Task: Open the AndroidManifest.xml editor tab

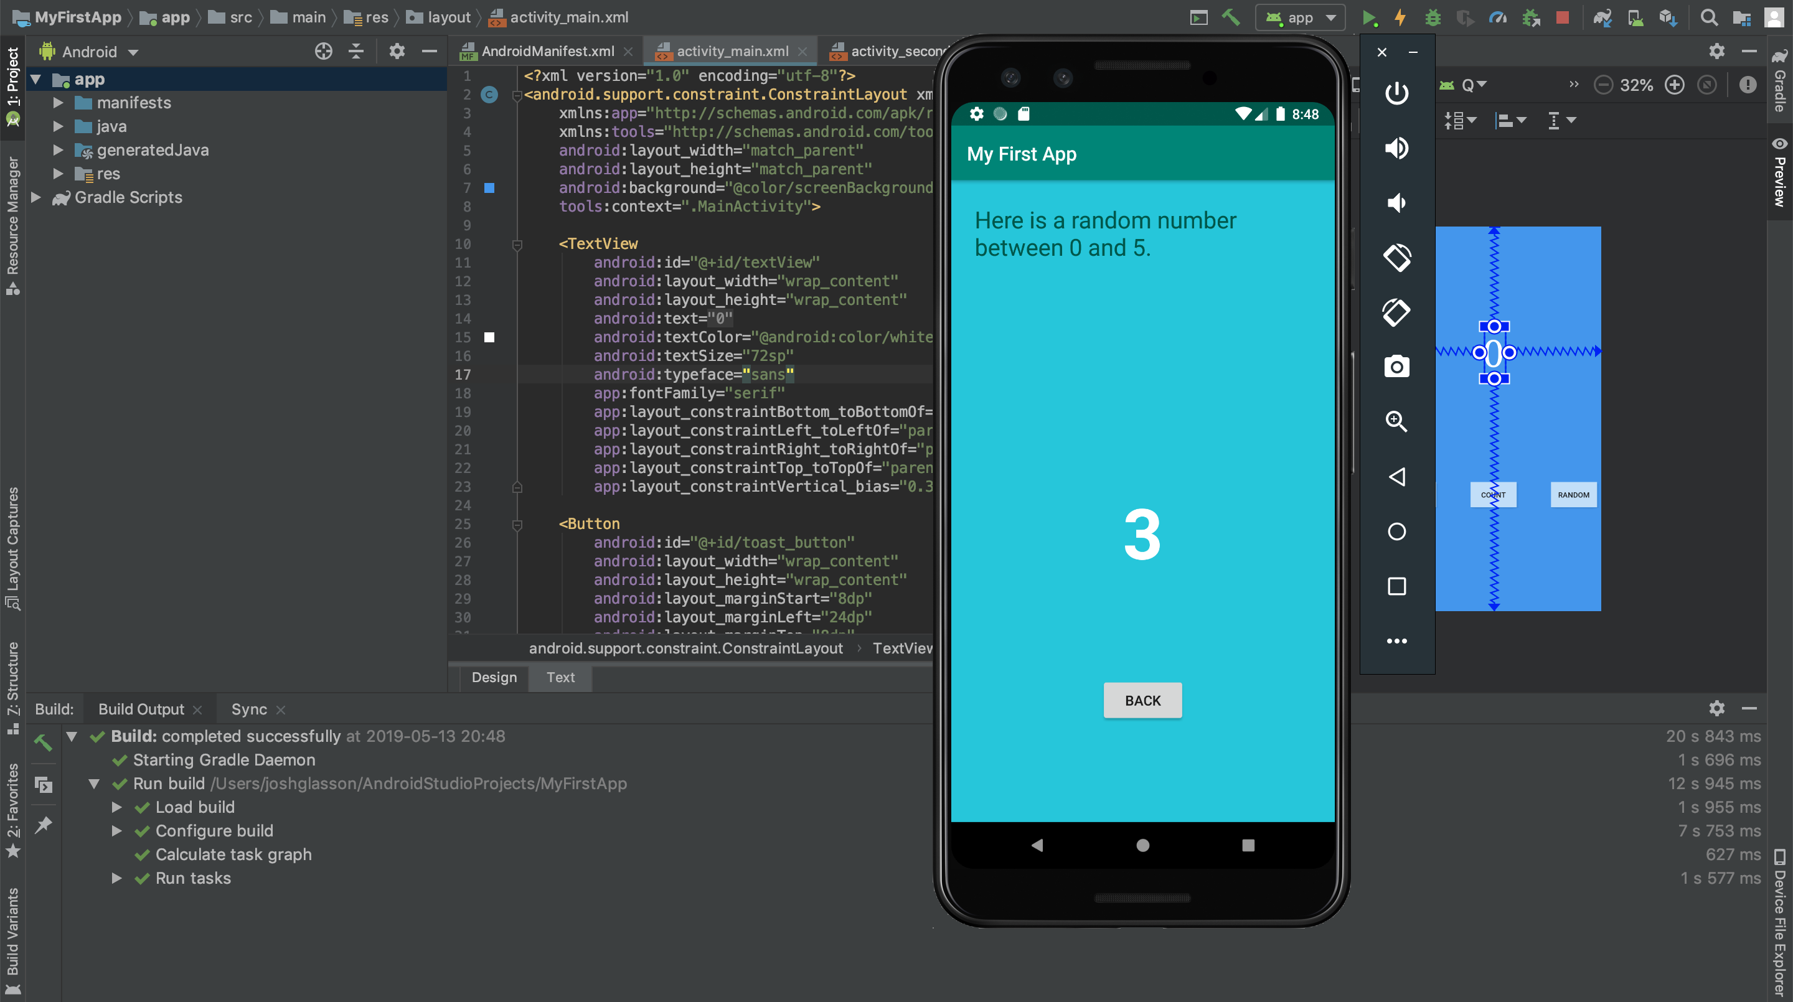Action: (x=547, y=52)
